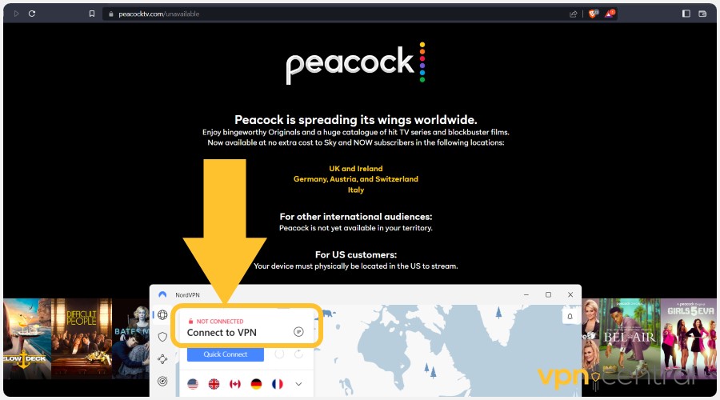Image resolution: width=720 pixels, height=400 pixels.
Task: Open NordVPN notifications bell
Action: (570, 317)
